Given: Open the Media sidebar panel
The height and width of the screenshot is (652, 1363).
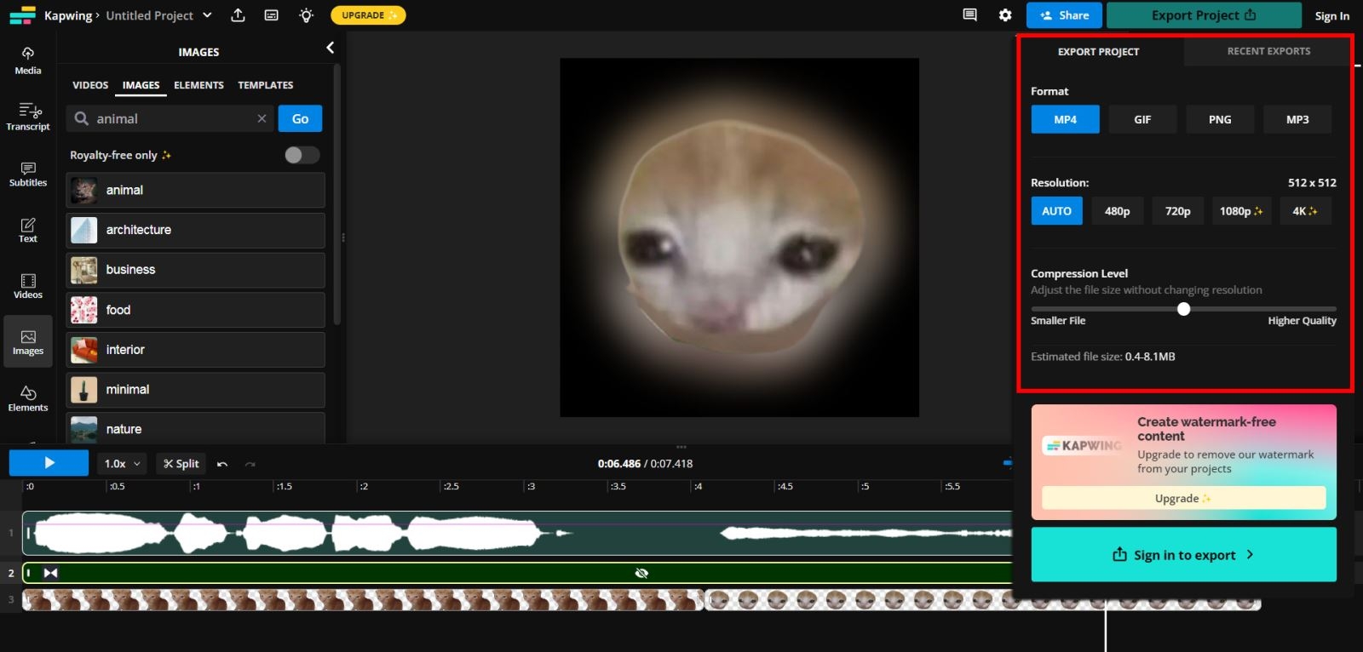Looking at the screenshot, I should (x=28, y=60).
